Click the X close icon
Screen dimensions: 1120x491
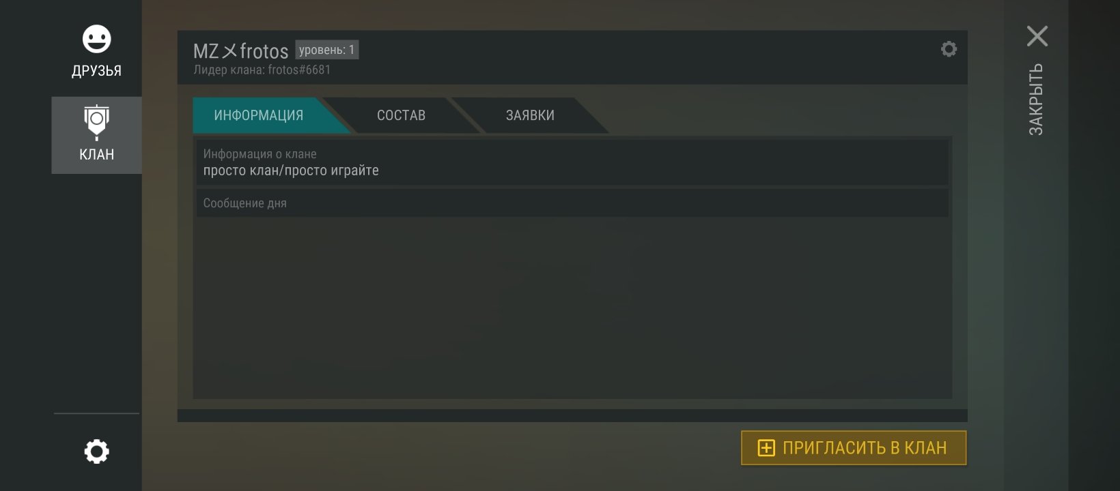tap(1037, 36)
